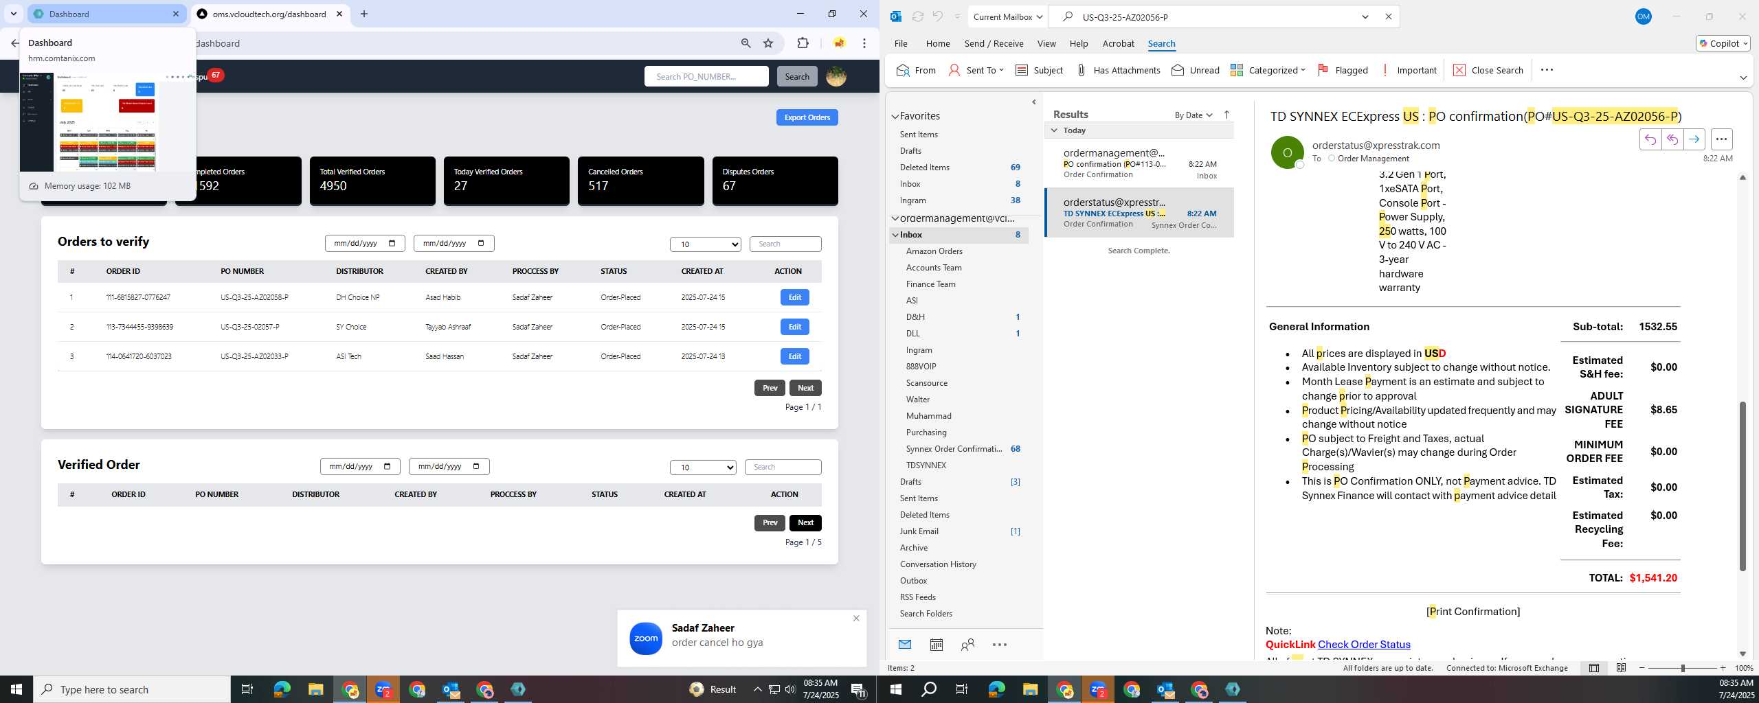Open the ribbon overflow ellipsis in Outlook
Viewport: 1759px width, 703px height.
[x=1547, y=70]
